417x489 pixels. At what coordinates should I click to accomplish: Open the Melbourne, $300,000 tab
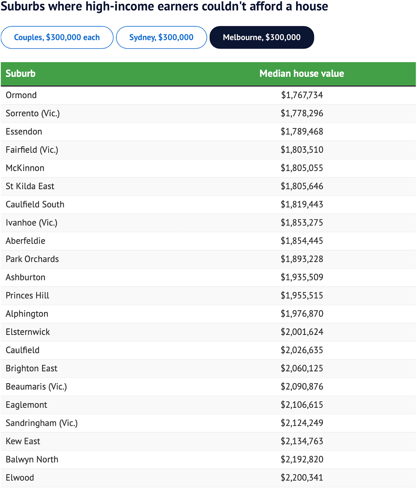tap(262, 37)
